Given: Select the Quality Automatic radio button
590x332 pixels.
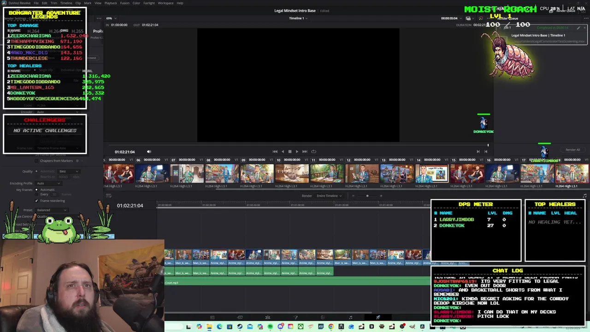Looking at the screenshot, I should pyautogui.click(x=37, y=172).
